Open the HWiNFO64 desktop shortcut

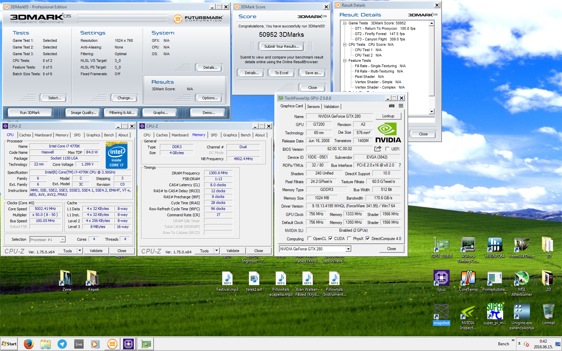click(495, 247)
